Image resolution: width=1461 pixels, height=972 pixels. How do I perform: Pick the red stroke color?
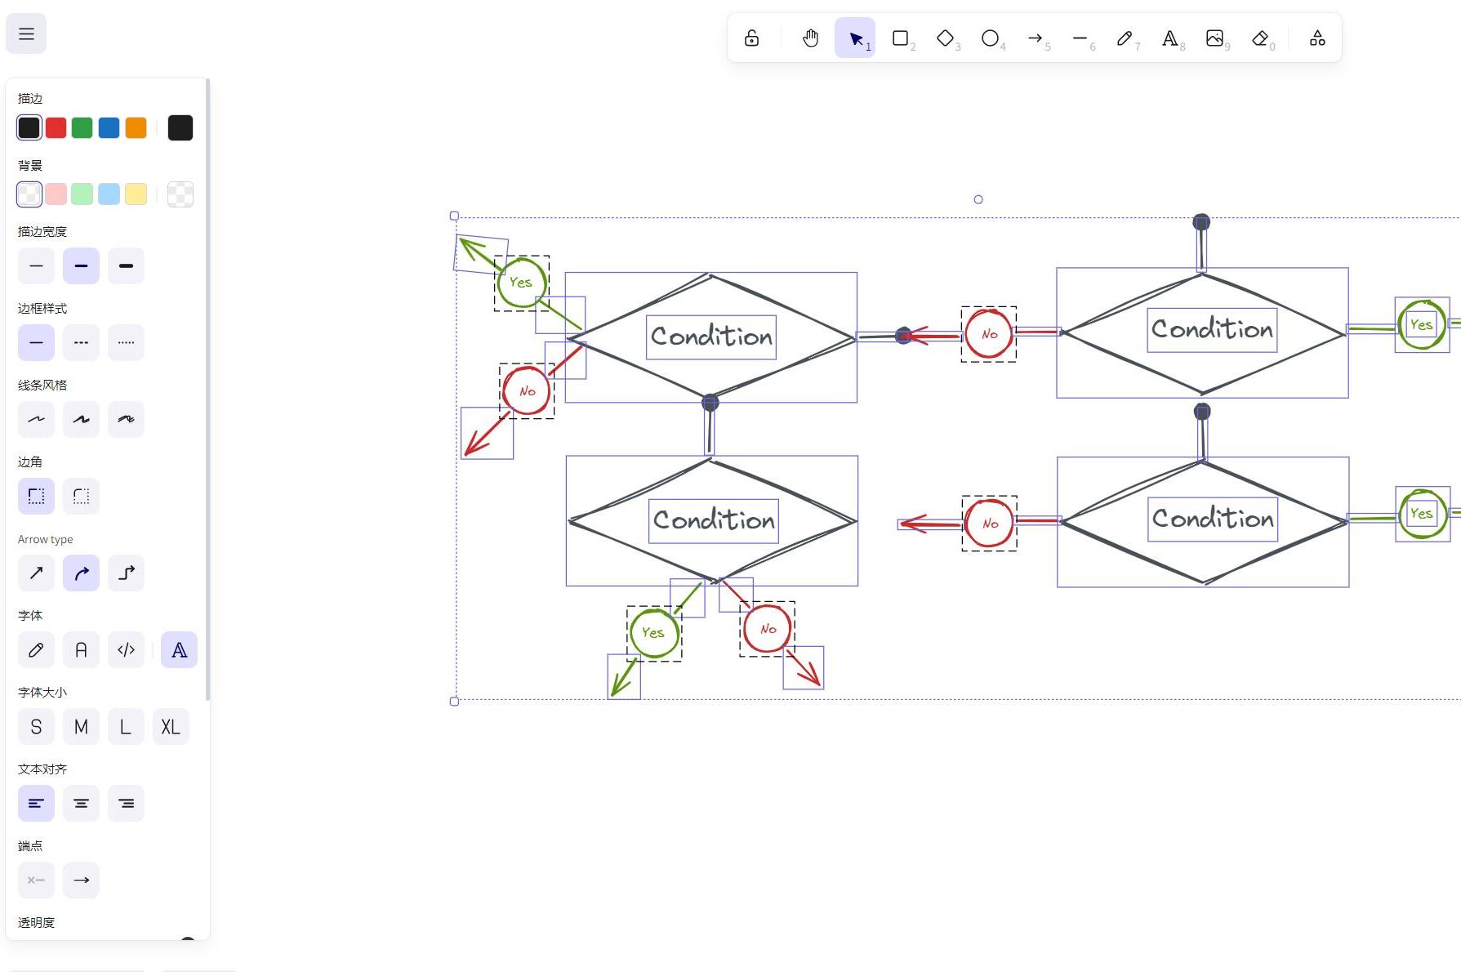pos(56,128)
